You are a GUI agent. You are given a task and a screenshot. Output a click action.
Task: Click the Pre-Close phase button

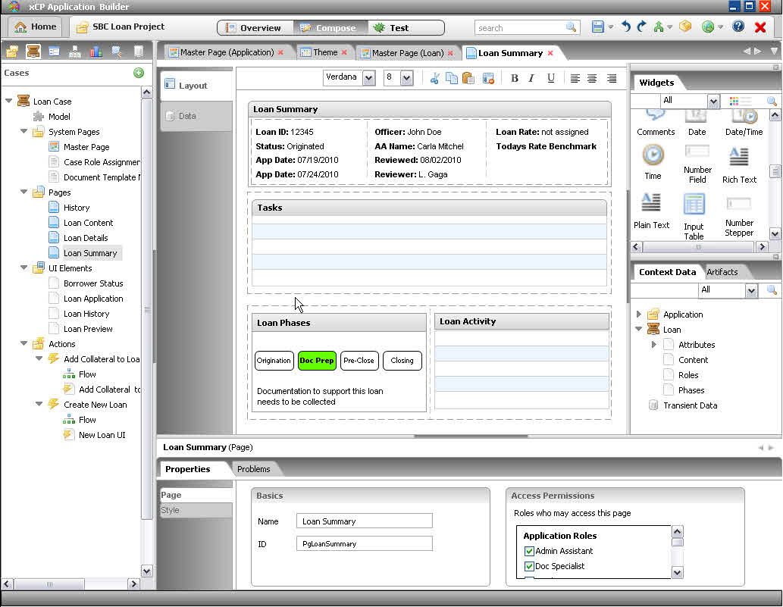pyautogui.click(x=359, y=361)
